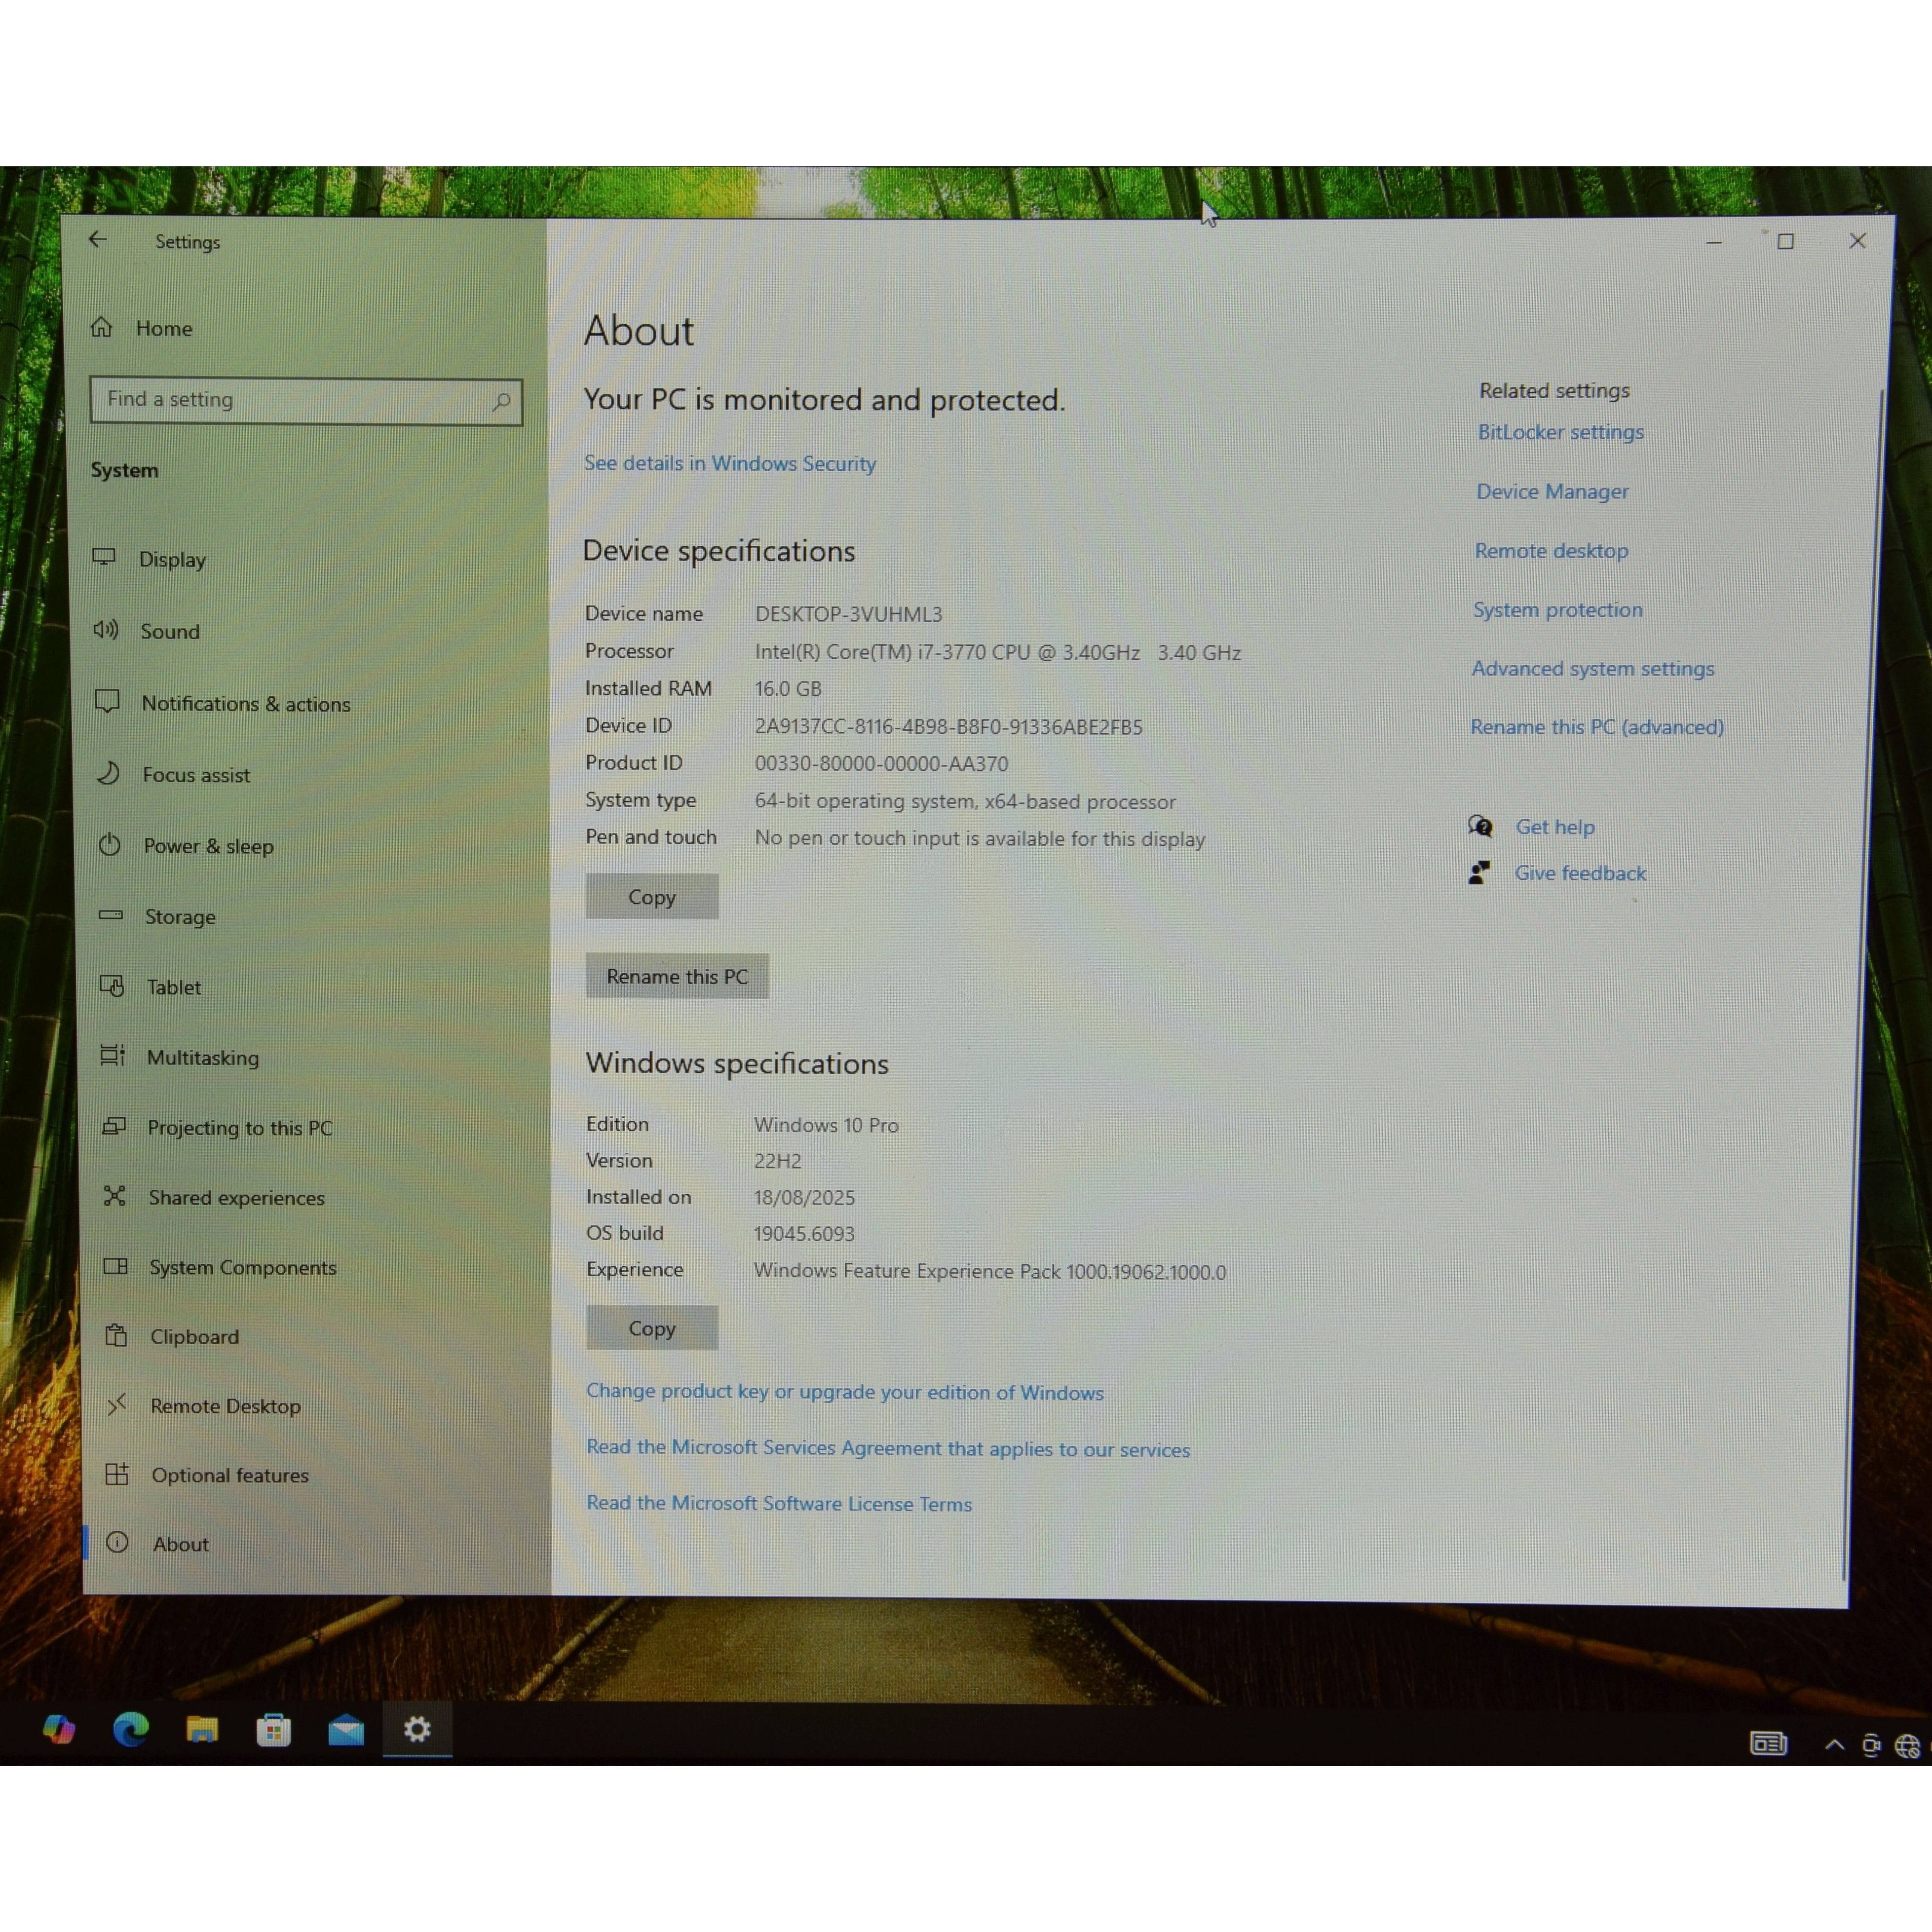Image resolution: width=1932 pixels, height=1932 pixels.
Task: Click Change product key or upgrade link
Action: 845,1392
